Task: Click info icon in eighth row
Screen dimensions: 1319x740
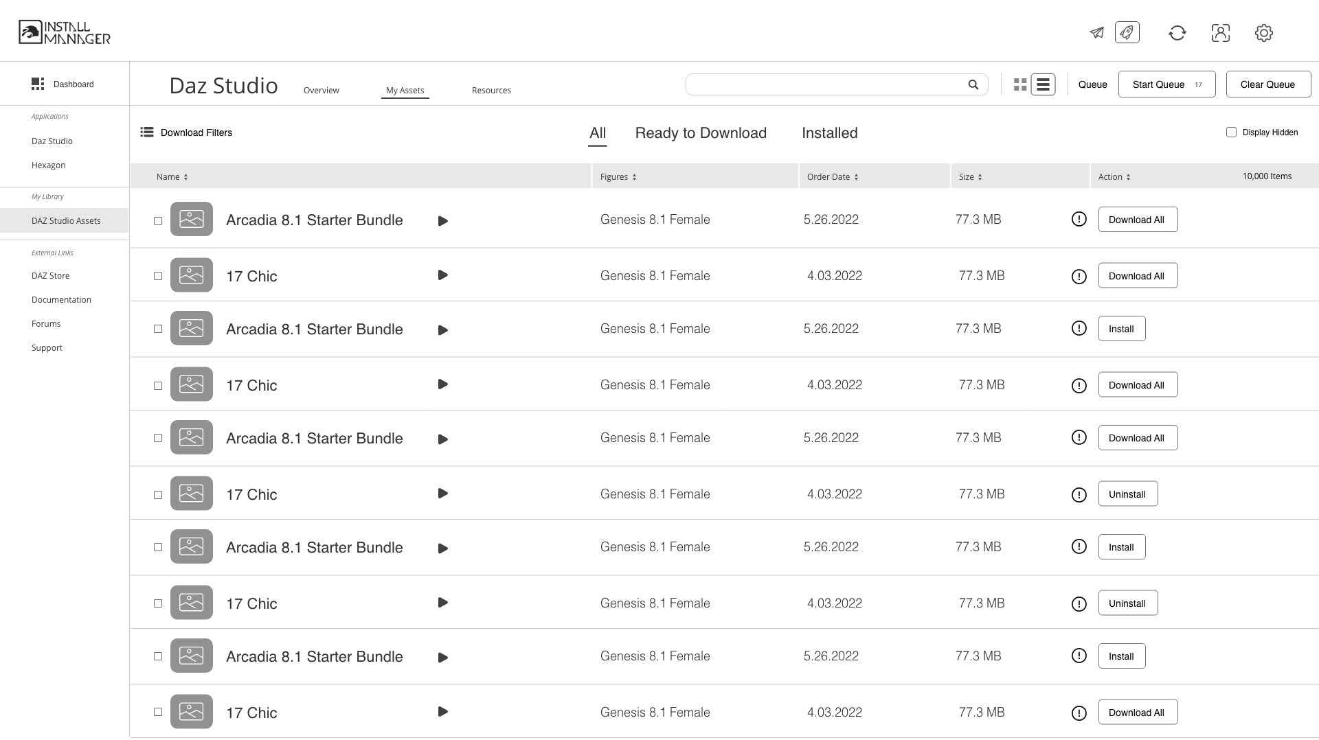Action: pyautogui.click(x=1079, y=603)
